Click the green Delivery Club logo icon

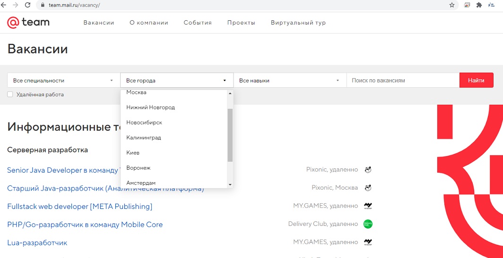(368, 224)
